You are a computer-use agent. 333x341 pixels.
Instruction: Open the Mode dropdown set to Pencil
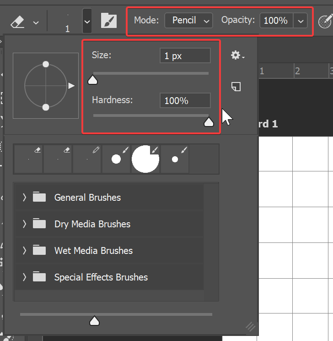coord(188,21)
